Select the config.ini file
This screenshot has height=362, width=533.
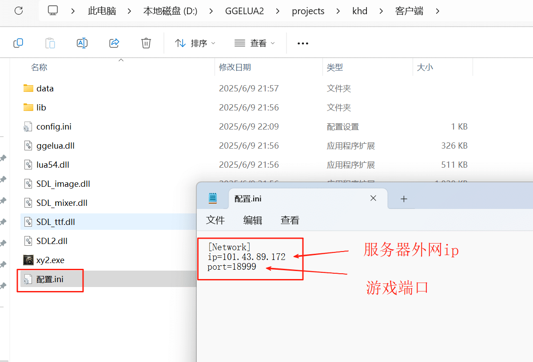[x=54, y=126]
